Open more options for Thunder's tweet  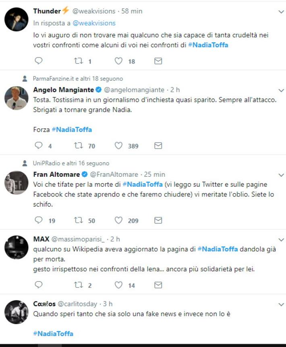pyautogui.click(x=281, y=12)
